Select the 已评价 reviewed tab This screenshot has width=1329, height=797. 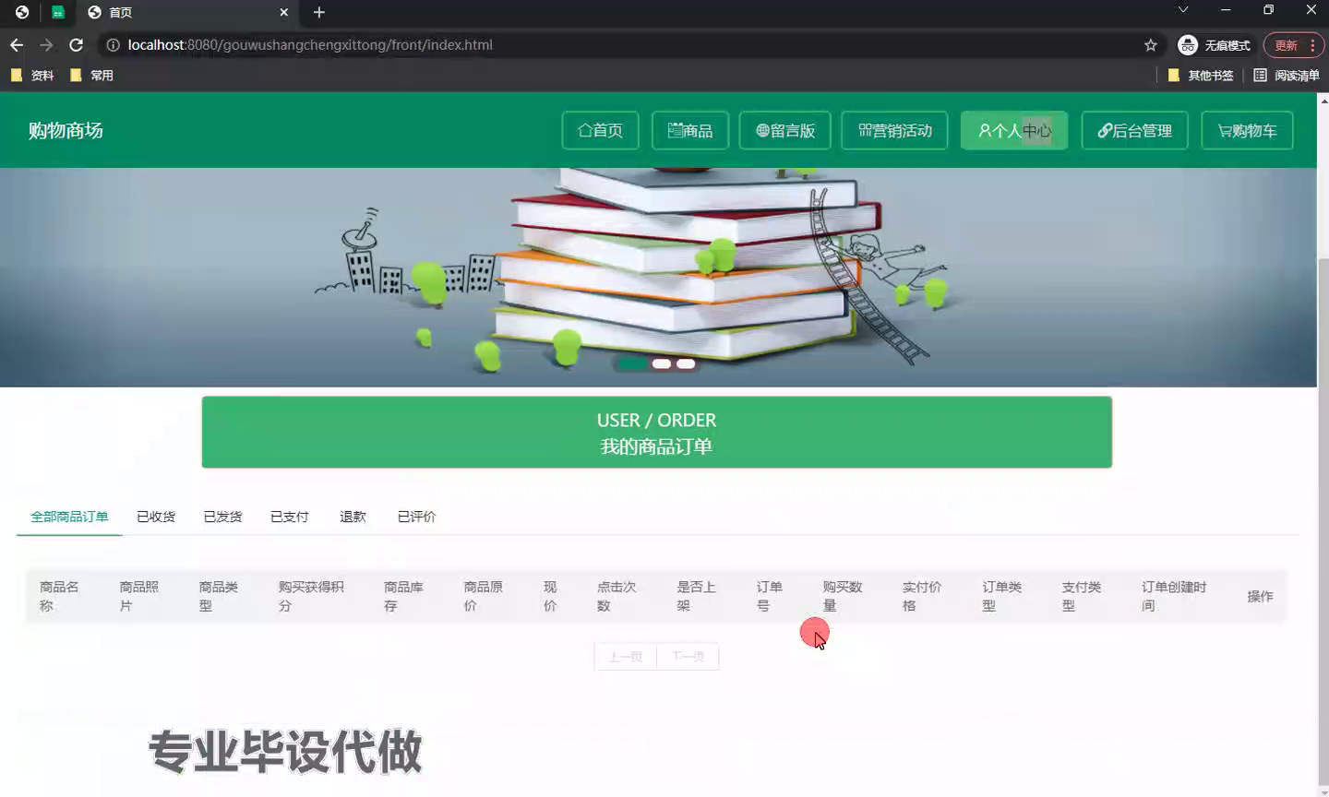coord(416,517)
